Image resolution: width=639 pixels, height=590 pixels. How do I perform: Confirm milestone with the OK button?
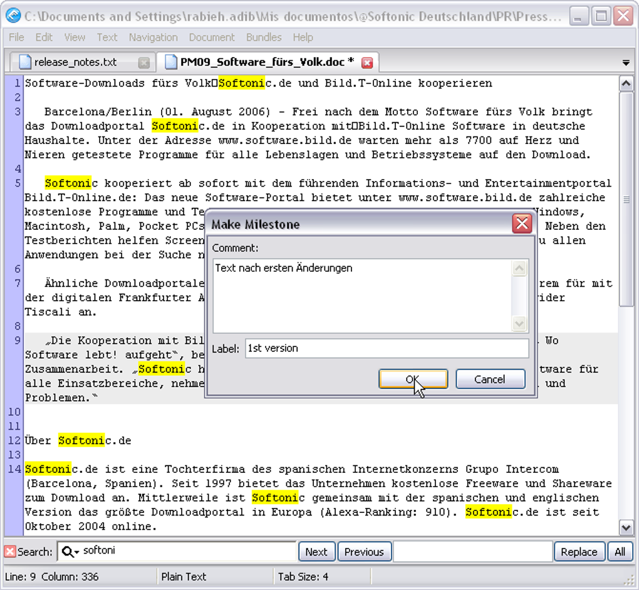coord(413,379)
